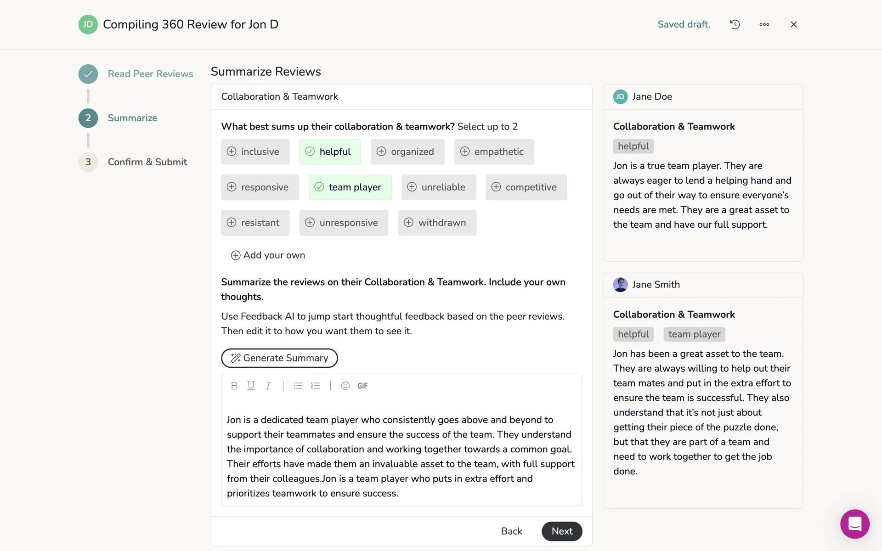Open the draft version history clock icon
The image size is (882, 551).
[x=735, y=24]
